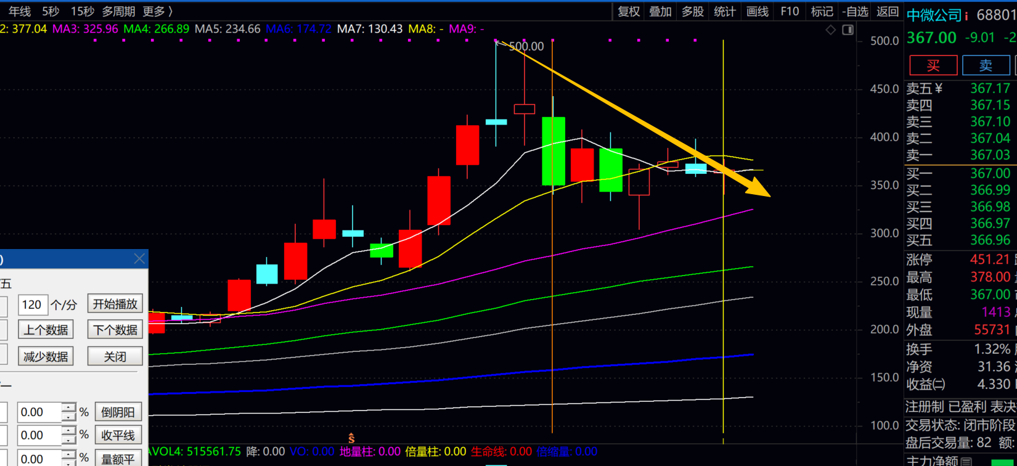1017x466 pixels.
Task: Click the 量额平 button
Action: (x=118, y=459)
